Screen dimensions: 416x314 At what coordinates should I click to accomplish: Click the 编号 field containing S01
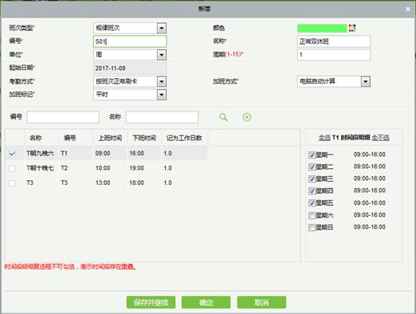(130, 41)
